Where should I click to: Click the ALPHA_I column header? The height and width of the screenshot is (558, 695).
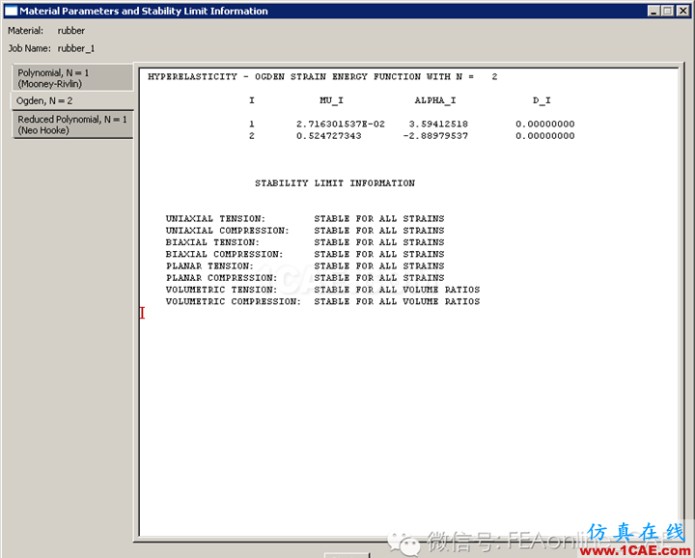(434, 100)
